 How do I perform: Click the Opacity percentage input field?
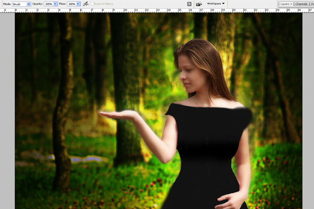(48, 4)
